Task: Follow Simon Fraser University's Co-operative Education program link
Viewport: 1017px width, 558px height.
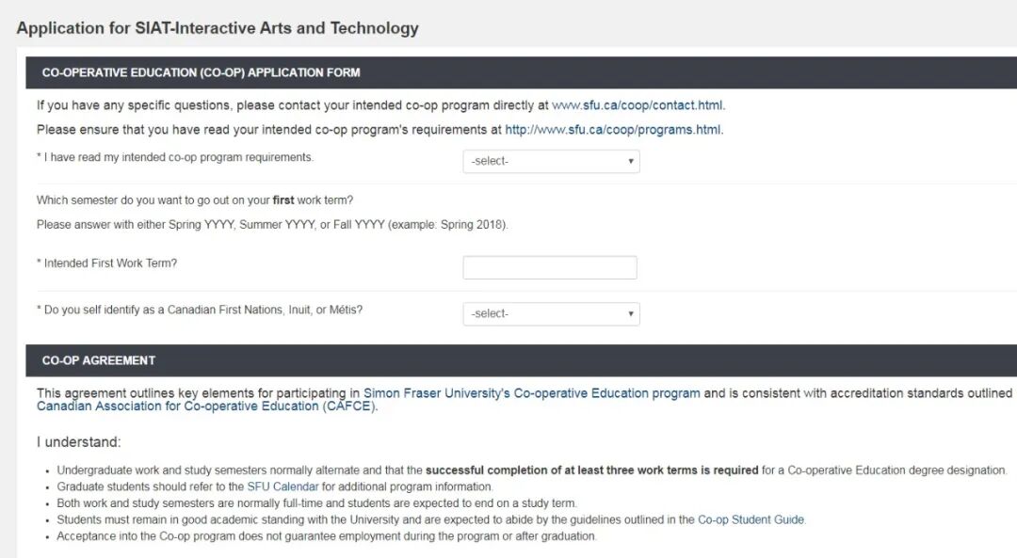Action: pyautogui.click(x=531, y=393)
